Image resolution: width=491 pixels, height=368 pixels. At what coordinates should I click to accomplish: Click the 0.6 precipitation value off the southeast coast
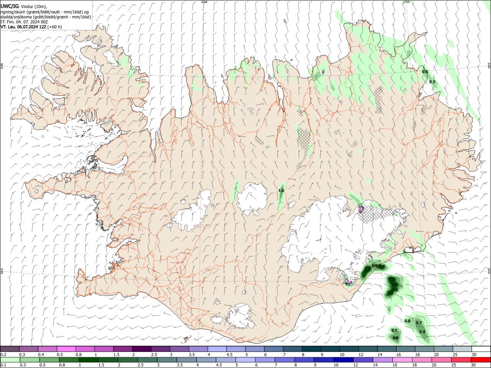[408, 321]
